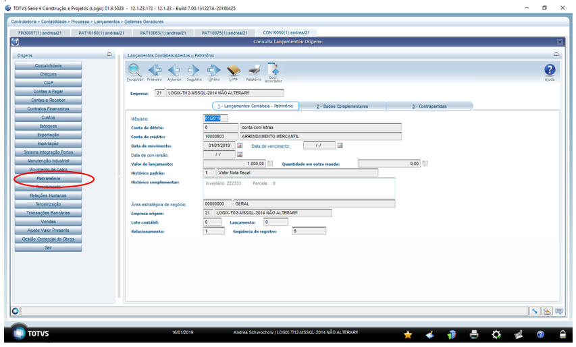Open calendar for Data de conversão
Viewport: 576px width, 347px height.
(240, 154)
